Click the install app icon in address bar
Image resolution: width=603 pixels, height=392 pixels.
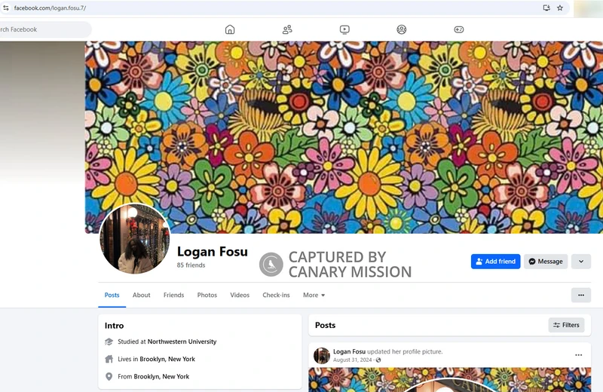[x=546, y=8]
